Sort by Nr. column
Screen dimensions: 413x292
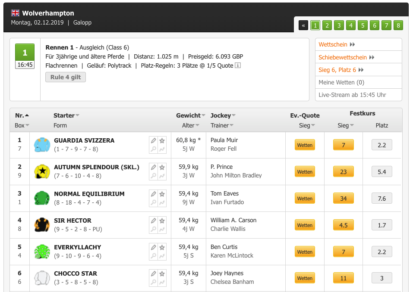click(x=22, y=115)
